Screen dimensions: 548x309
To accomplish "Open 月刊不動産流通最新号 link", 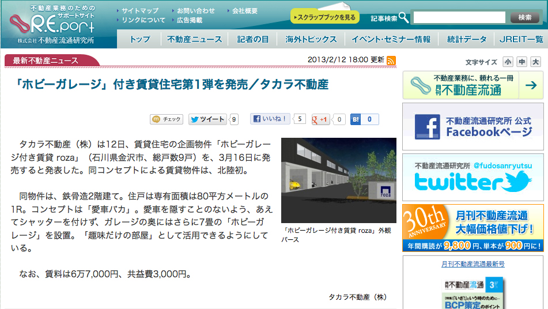I will coord(473,264).
